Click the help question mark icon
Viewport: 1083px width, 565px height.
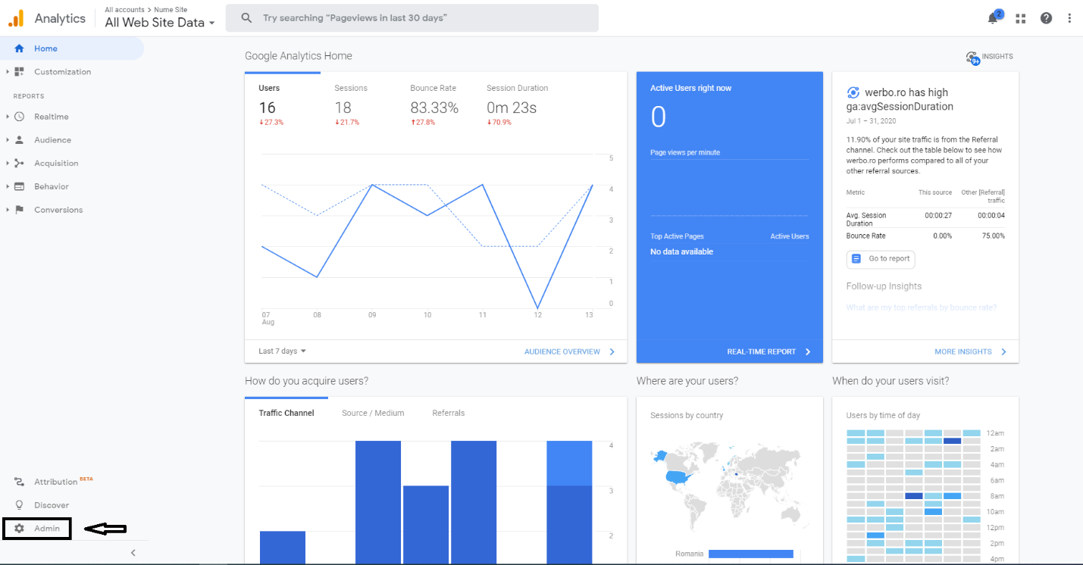coord(1046,18)
